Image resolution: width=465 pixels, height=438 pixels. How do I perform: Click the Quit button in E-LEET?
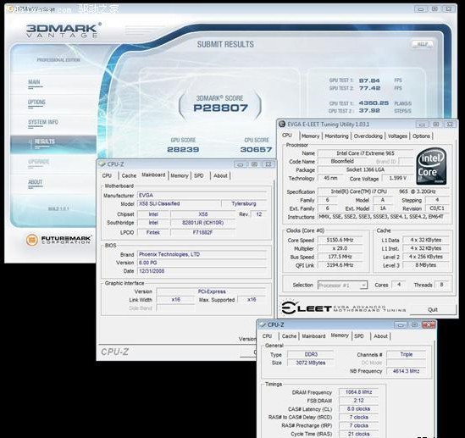(433, 309)
